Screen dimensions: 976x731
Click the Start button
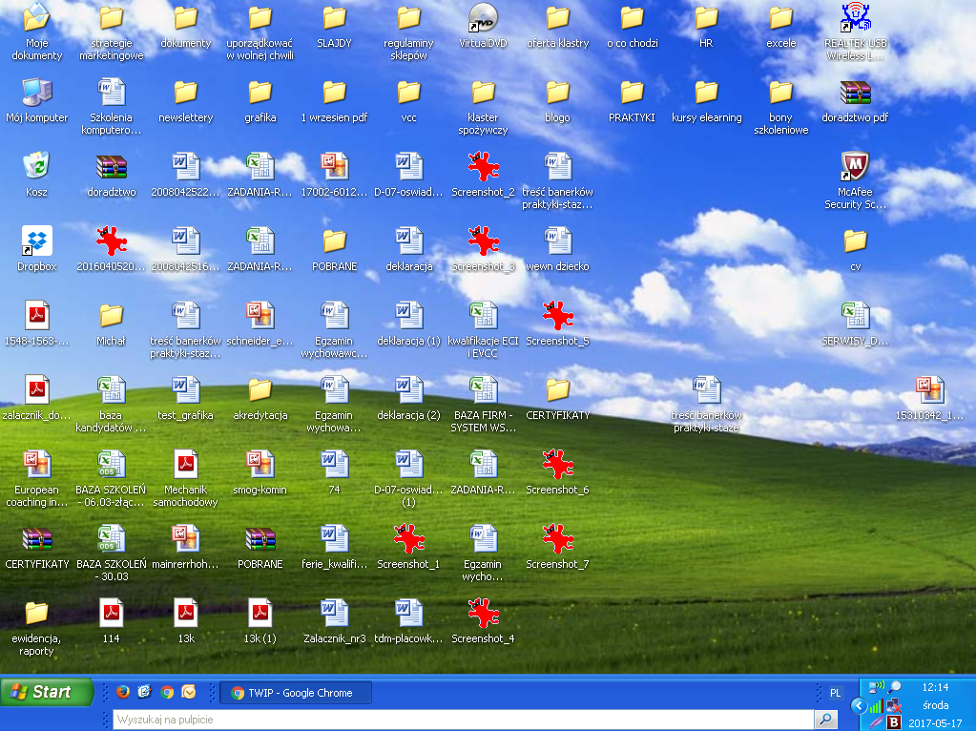click(47, 692)
